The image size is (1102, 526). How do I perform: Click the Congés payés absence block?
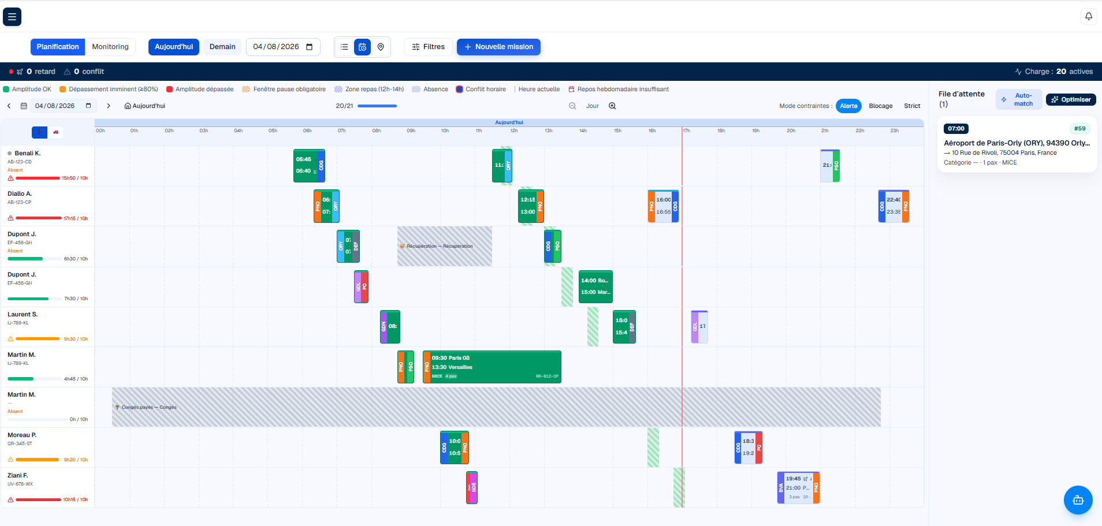click(496, 407)
